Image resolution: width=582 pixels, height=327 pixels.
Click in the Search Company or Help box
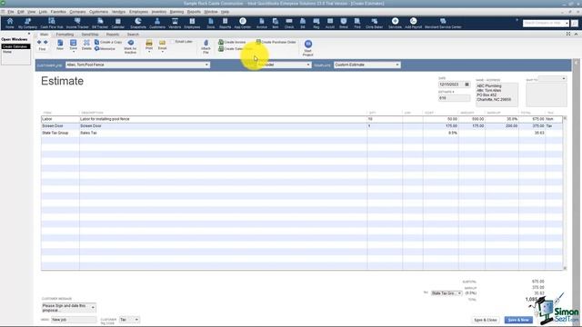(544, 23)
